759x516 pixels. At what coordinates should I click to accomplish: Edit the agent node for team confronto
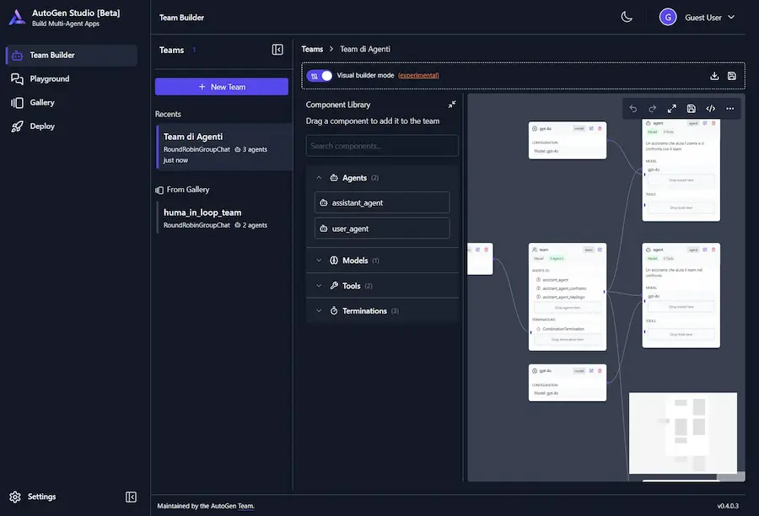(705, 250)
